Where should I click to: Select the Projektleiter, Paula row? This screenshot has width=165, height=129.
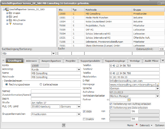[111, 26]
